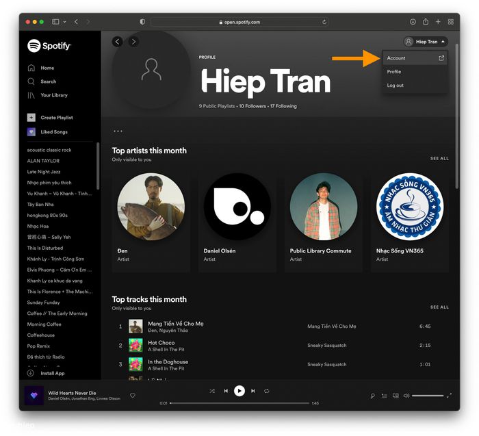Click the Install App download icon

tap(31, 373)
